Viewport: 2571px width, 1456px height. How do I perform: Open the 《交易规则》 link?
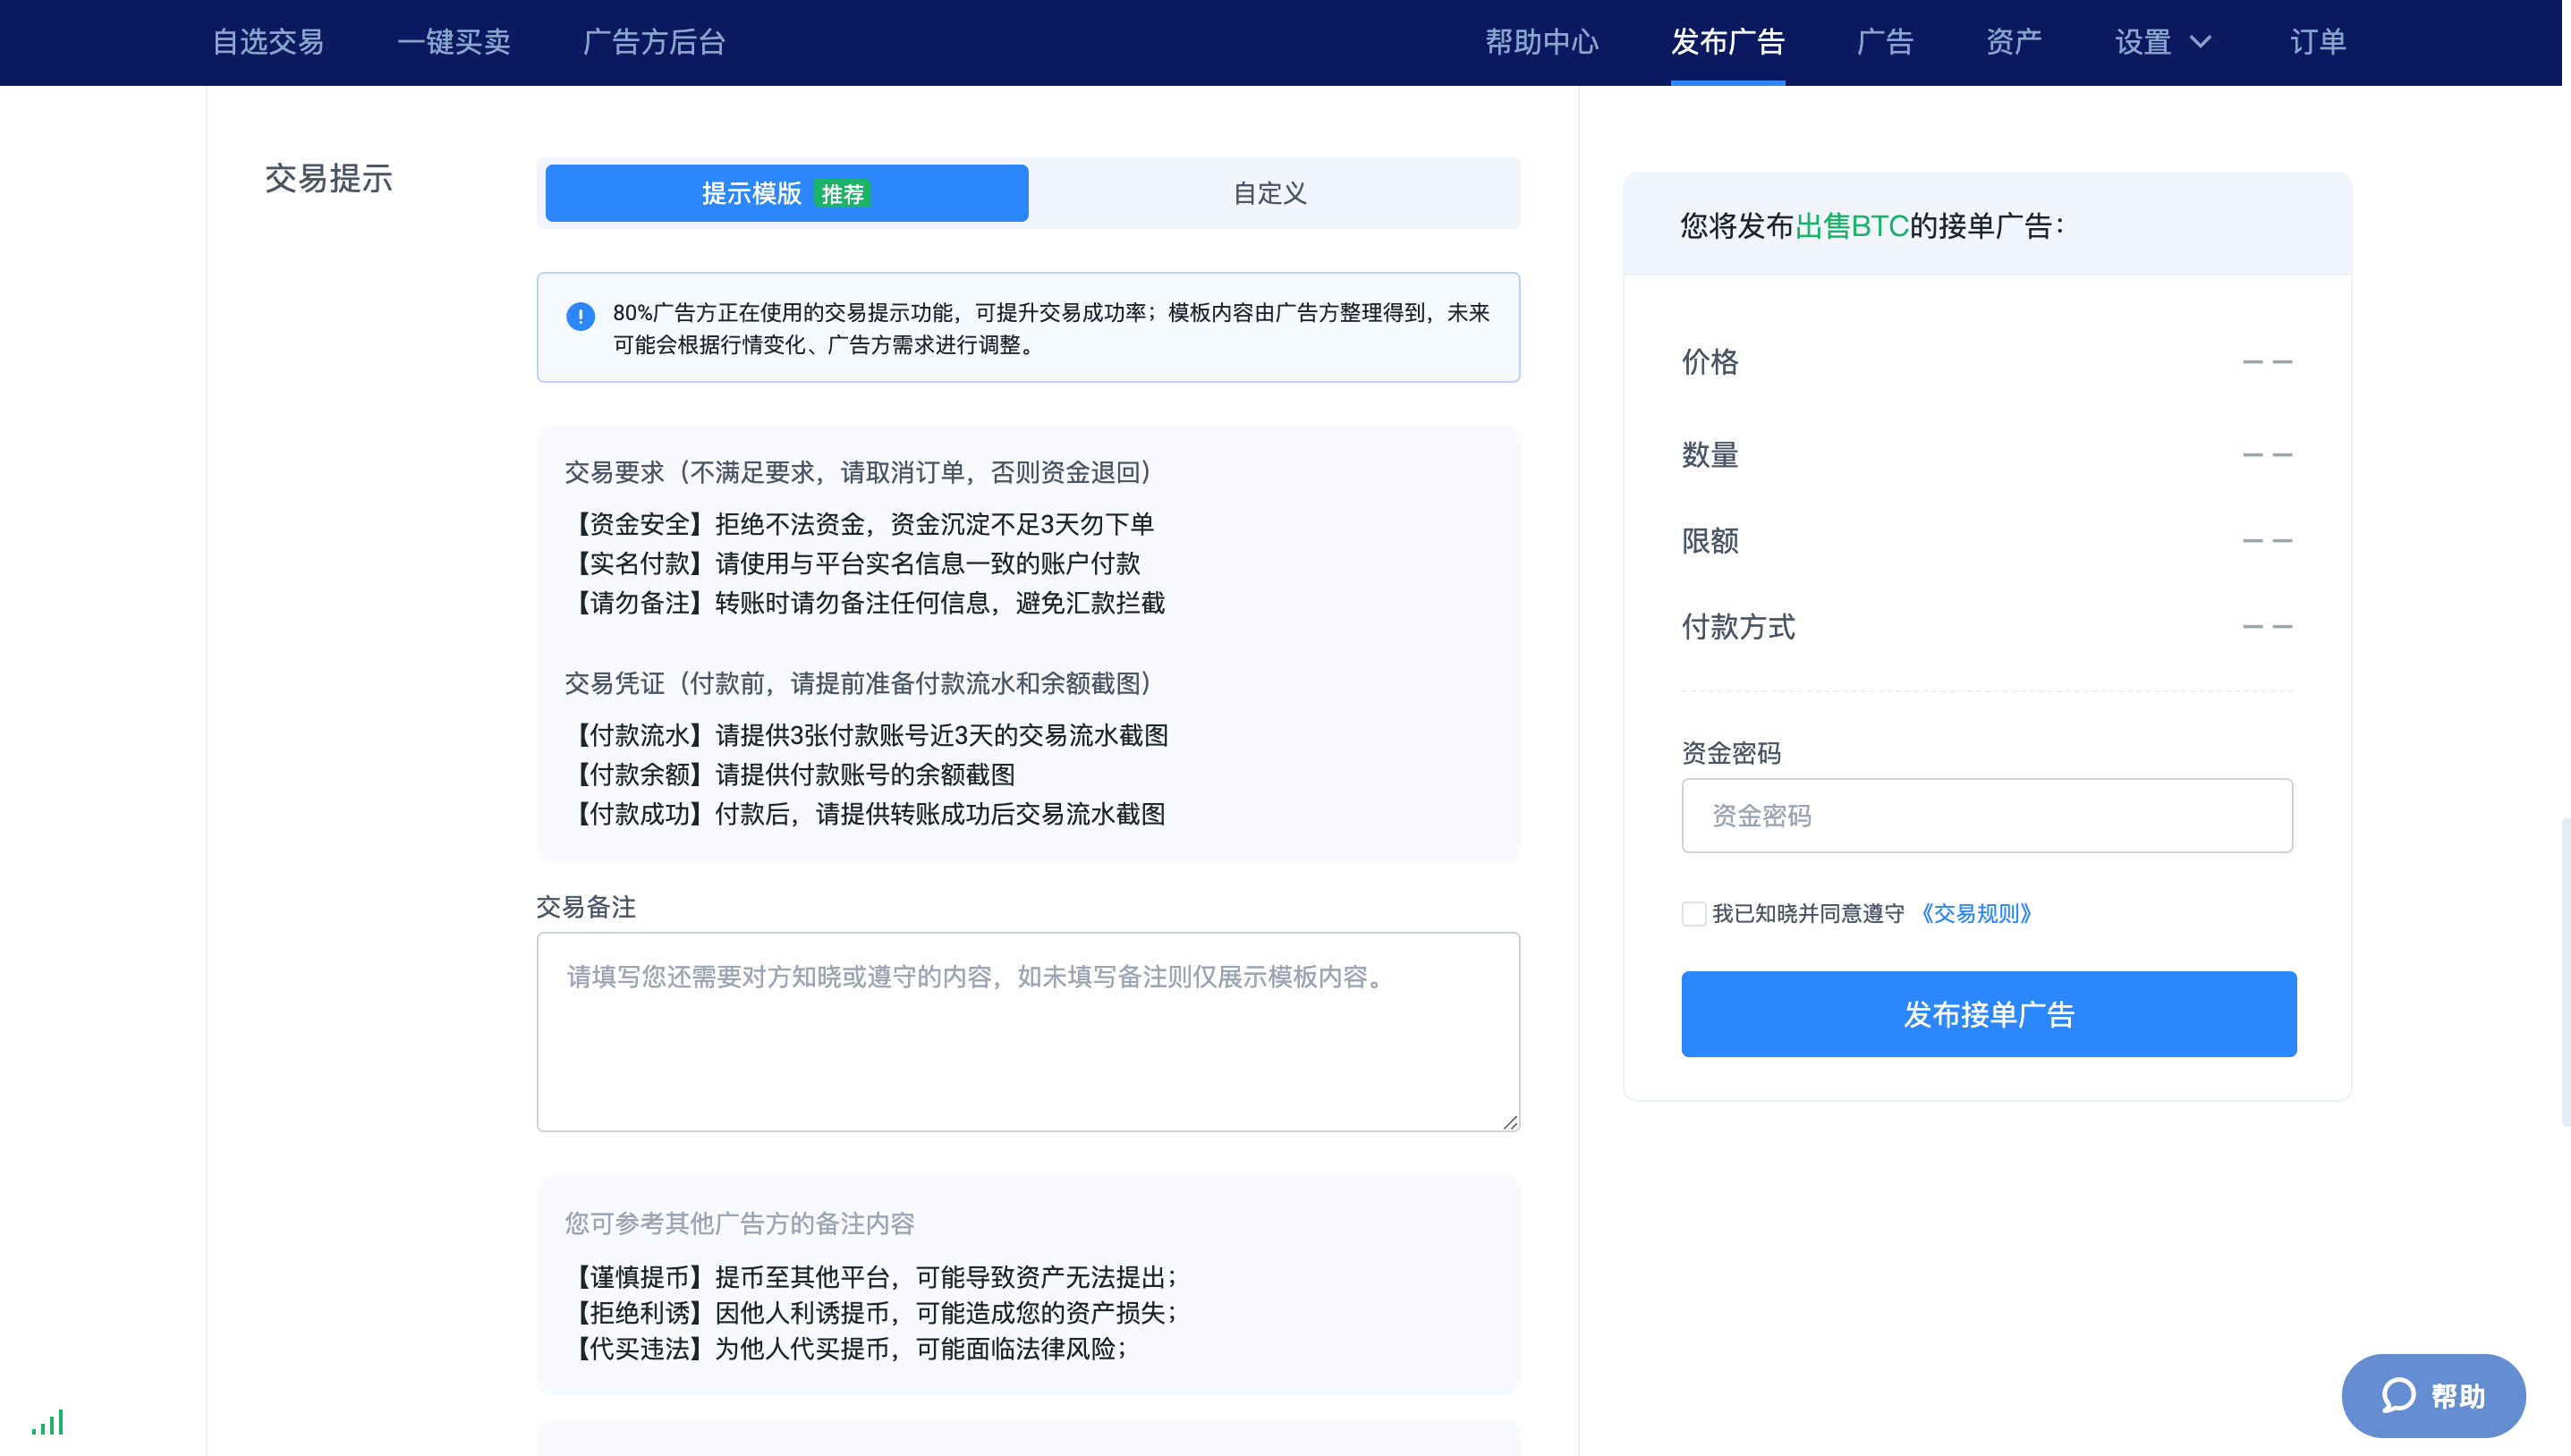pyautogui.click(x=1976, y=913)
